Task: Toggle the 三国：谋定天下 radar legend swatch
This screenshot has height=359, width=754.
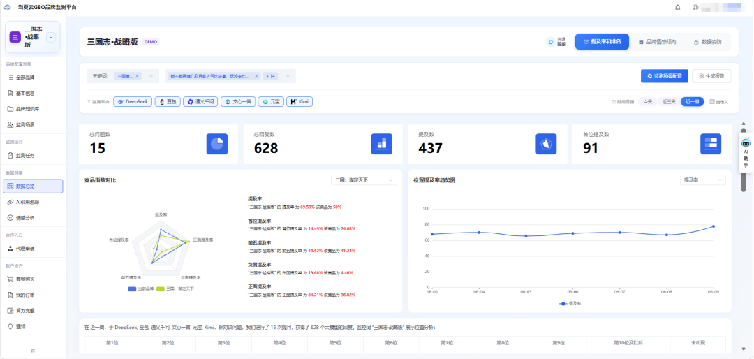Action: click(x=161, y=288)
